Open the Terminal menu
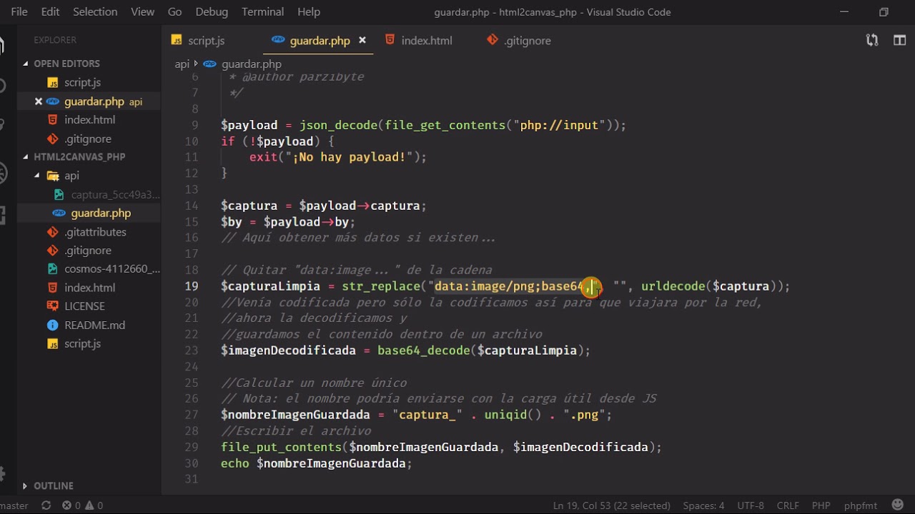 coord(262,11)
